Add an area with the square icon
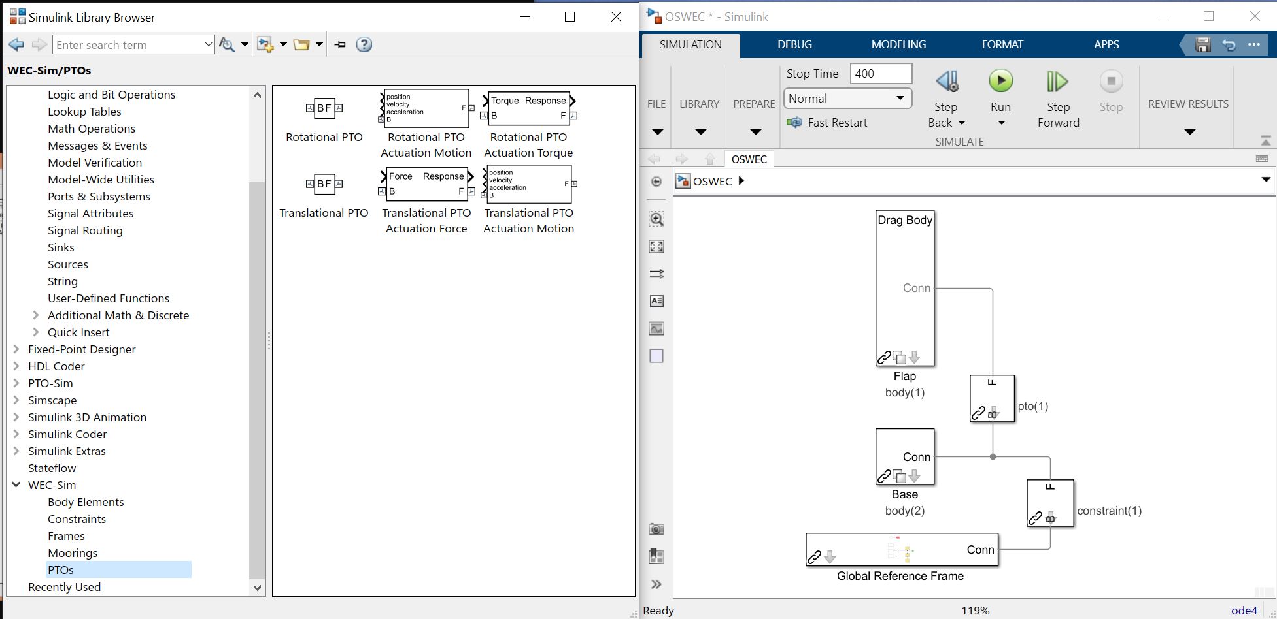 tap(656, 356)
